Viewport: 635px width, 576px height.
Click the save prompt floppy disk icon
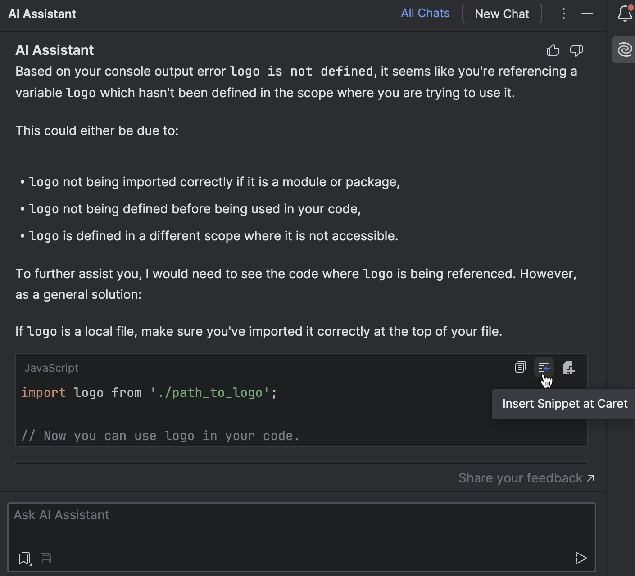46,558
